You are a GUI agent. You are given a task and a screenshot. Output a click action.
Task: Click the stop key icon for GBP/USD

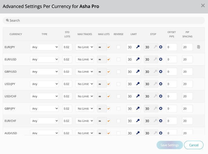coord(156,71)
